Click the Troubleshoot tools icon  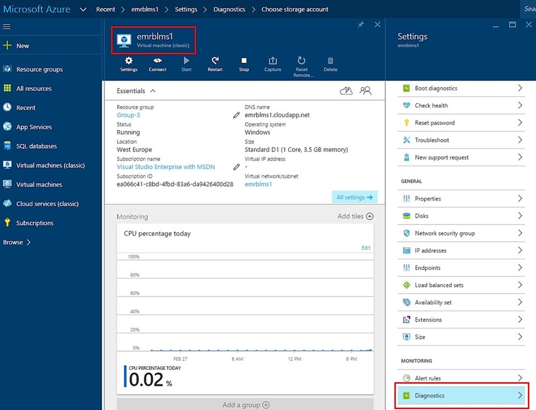pos(406,140)
